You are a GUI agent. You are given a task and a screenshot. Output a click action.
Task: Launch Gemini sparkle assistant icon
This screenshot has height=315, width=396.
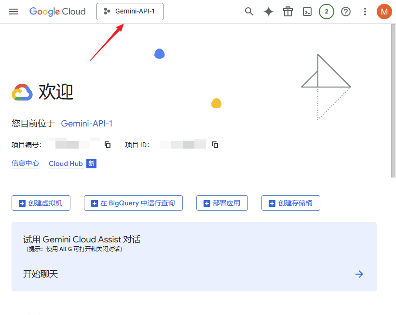coord(269,12)
